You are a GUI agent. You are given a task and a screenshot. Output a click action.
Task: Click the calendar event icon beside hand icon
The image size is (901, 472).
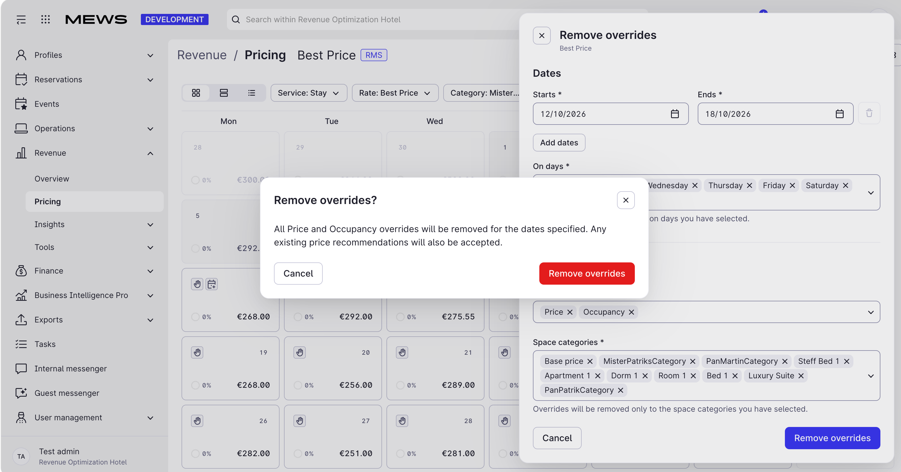(212, 284)
